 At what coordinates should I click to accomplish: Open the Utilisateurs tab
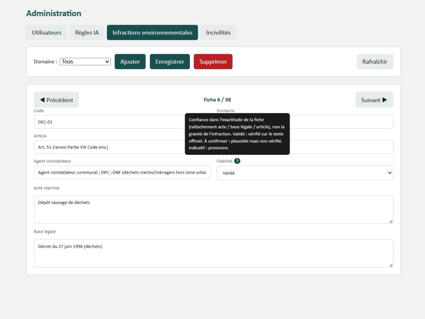point(47,33)
